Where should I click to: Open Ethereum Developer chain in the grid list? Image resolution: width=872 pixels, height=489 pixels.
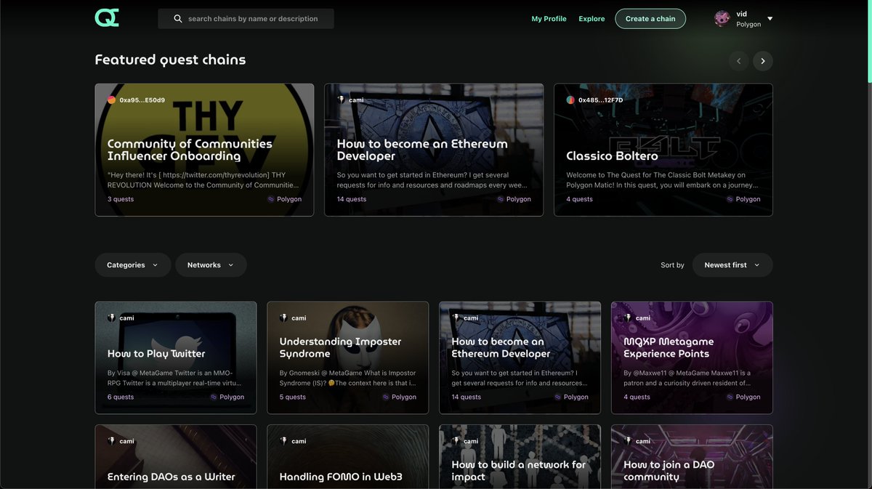pyautogui.click(x=520, y=357)
